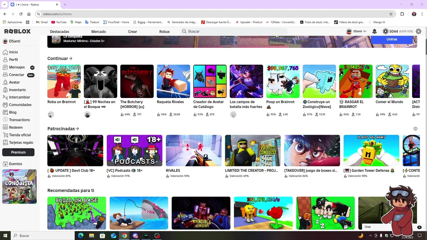Image resolution: width=427 pixels, height=240 pixels.
Task: Open the Chat bar
Action: pyautogui.click(x=393, y=227)
